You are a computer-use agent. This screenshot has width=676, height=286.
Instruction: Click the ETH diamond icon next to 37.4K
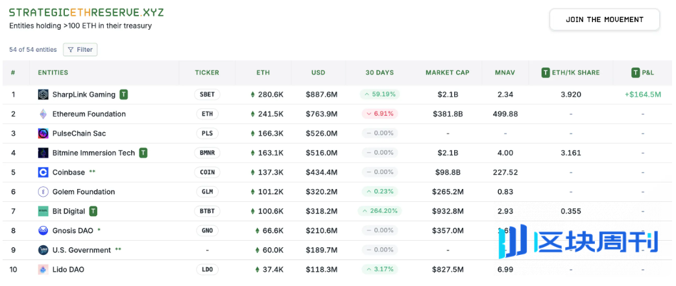point(258,270)
